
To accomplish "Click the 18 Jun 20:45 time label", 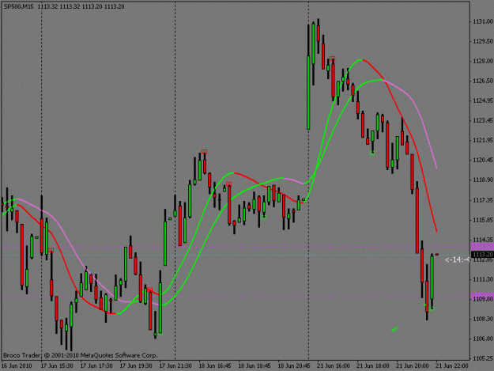I will pos(294,365).
